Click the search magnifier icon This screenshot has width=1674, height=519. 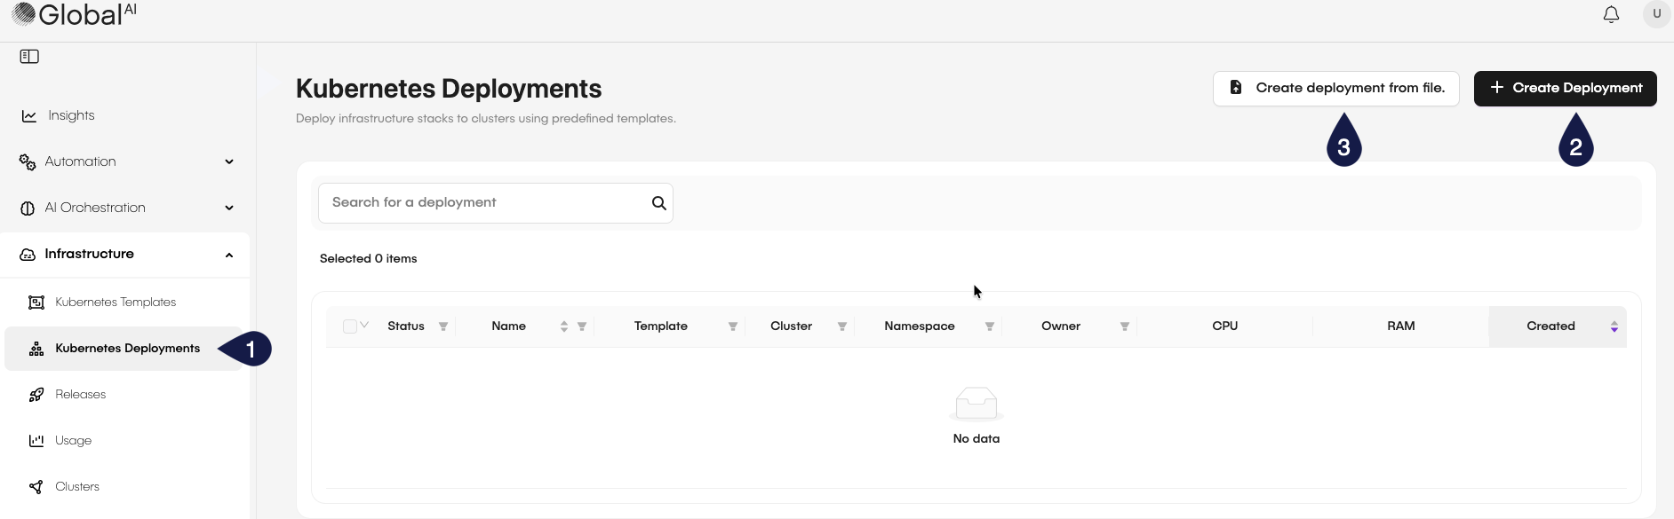658,203
